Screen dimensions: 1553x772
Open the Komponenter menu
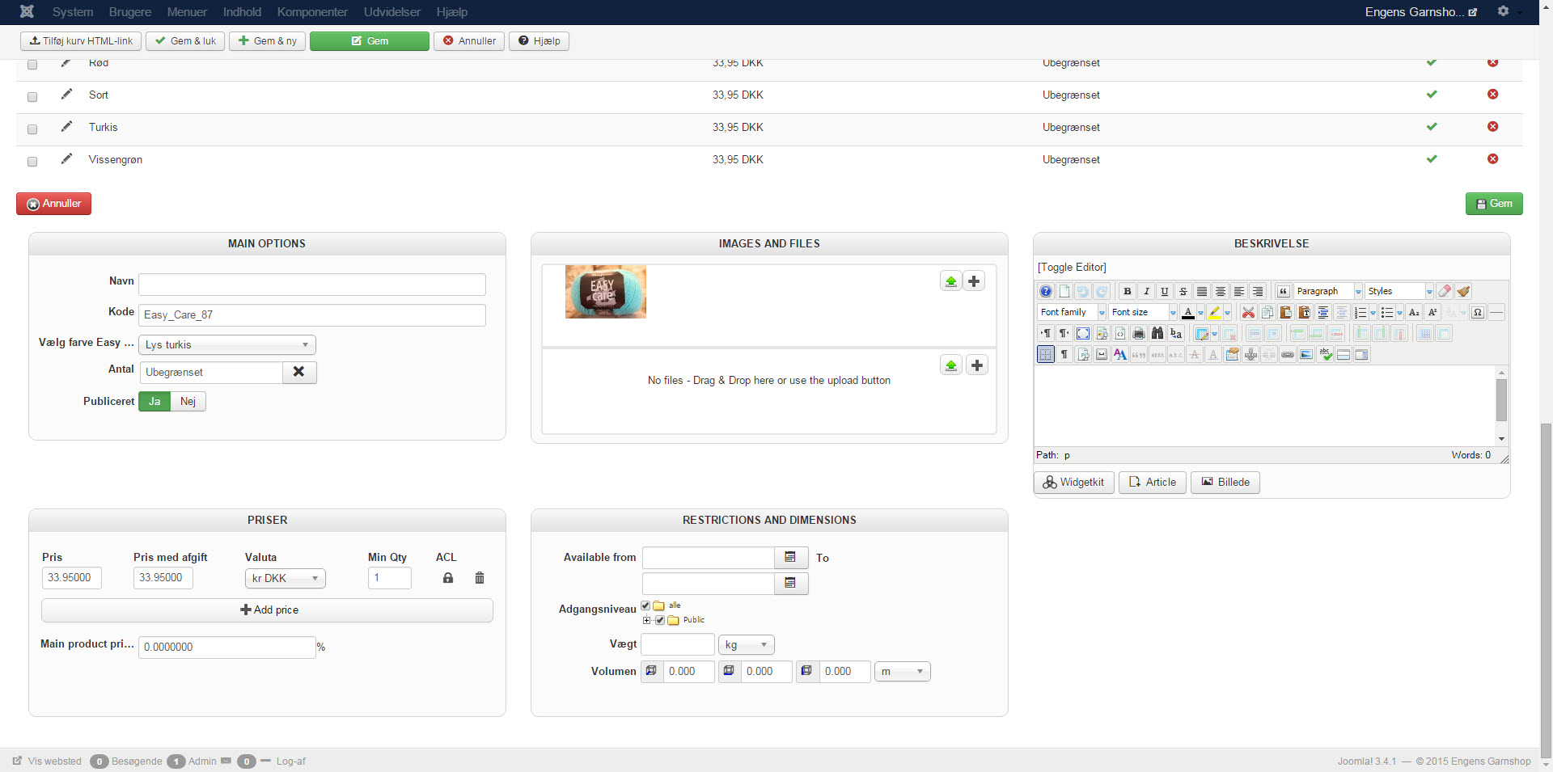coord(312,12)
